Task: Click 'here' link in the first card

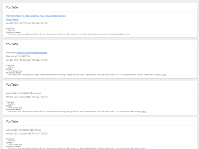Action: pos(128,34)
